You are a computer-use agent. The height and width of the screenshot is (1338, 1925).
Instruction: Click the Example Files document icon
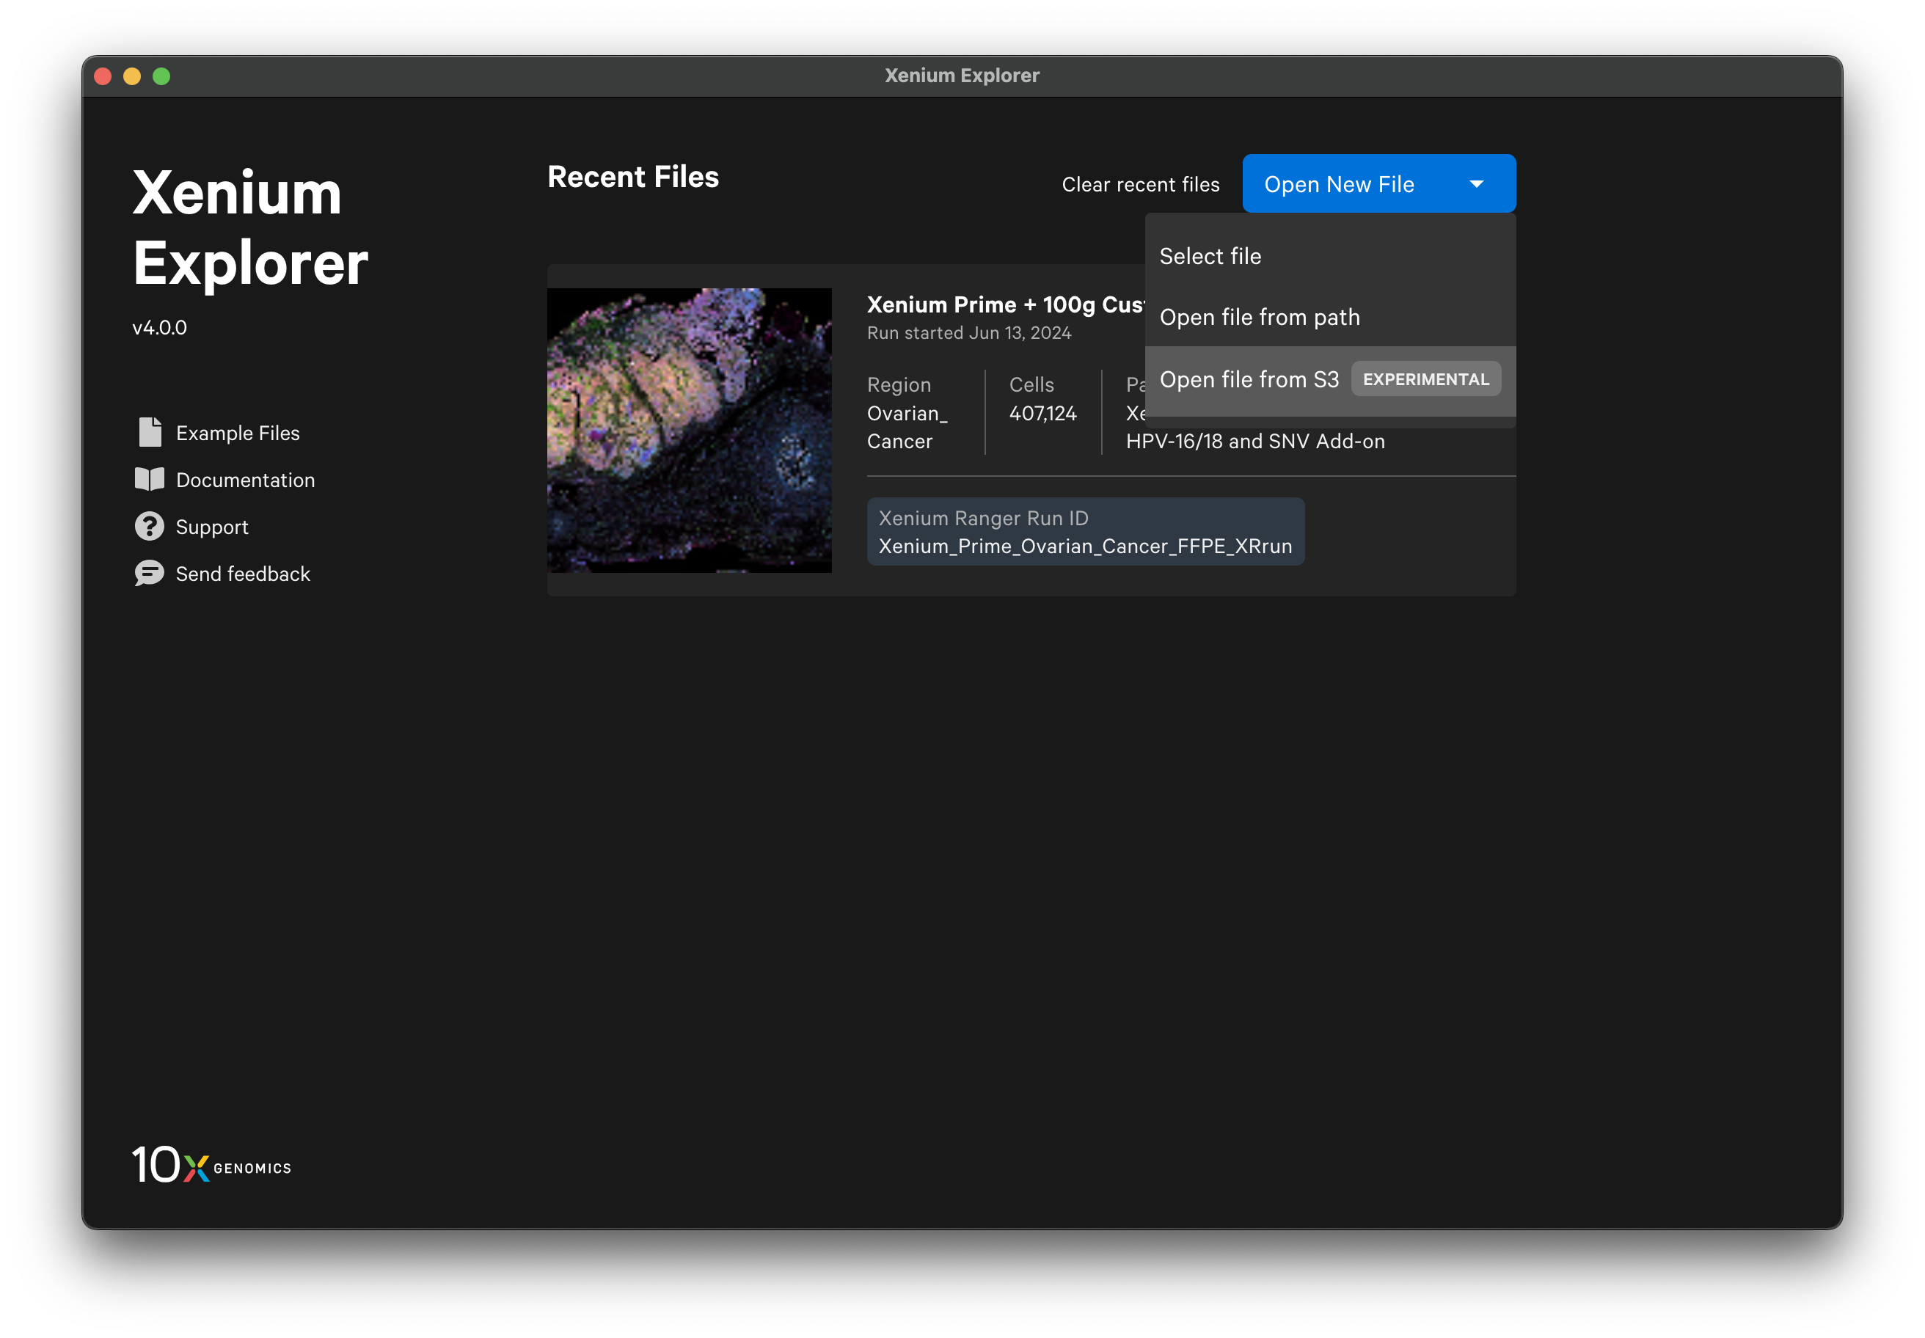click(149, 433)
